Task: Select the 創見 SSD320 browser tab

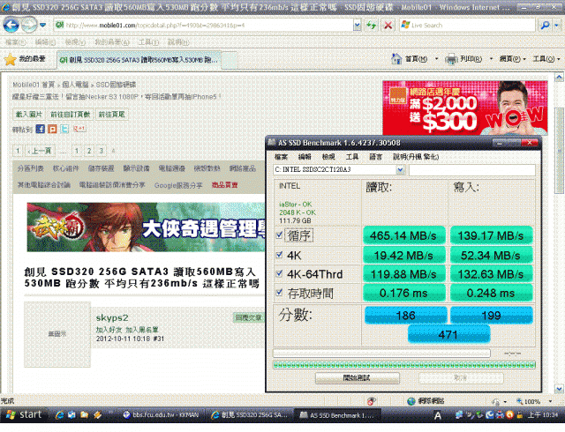Action: 139,60
